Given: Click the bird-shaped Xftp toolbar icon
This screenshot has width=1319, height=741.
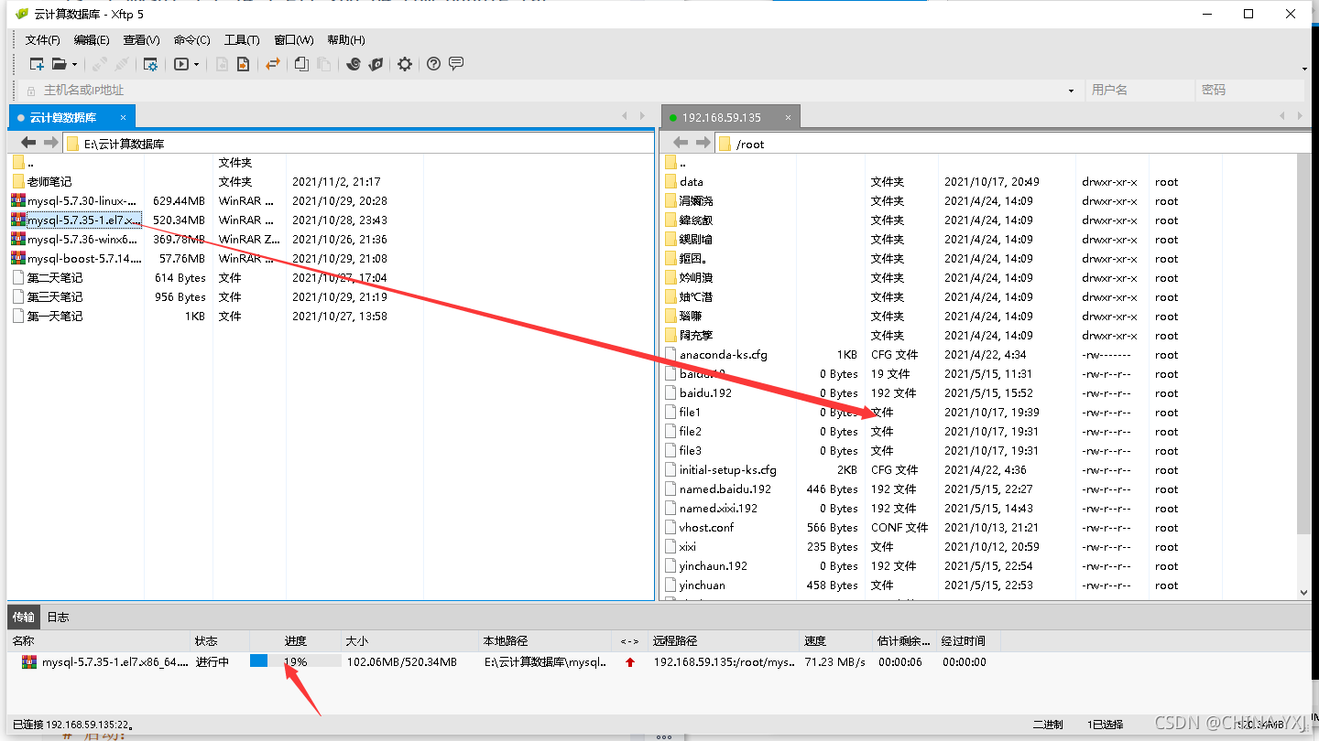Looking at the screenshot, I should click(x=376, y=64).
